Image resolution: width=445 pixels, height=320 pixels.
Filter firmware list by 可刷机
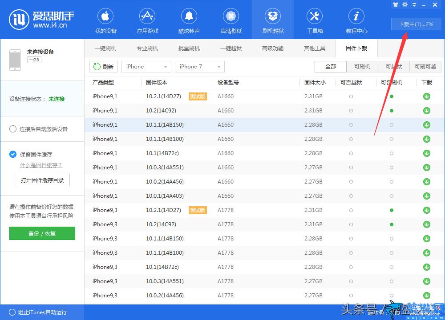pyautogui.click(x=362, y=67)
